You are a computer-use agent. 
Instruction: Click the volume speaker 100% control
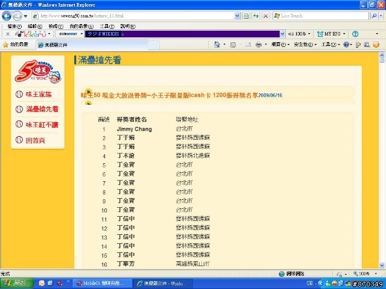coord(299,34)
